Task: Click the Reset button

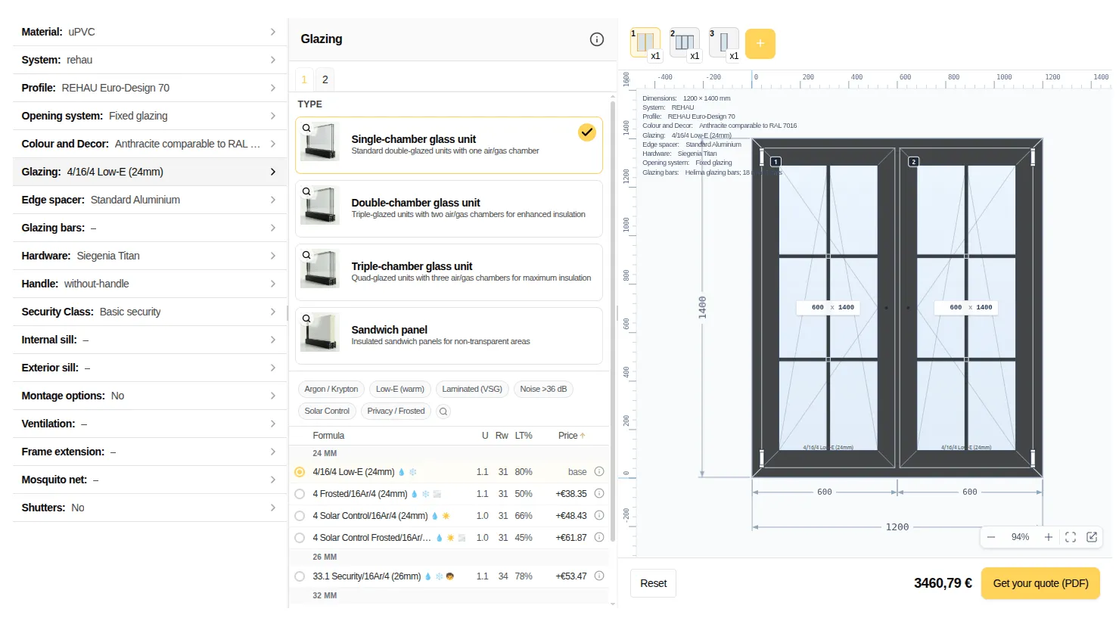Action: [654, 583]
